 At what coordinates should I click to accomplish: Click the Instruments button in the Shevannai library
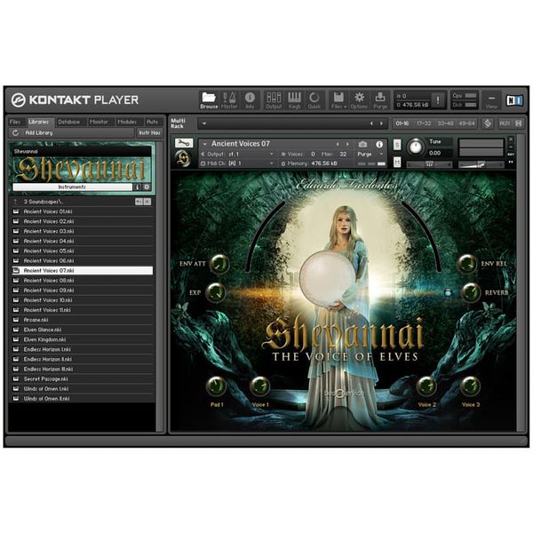pyautogui.click(x=72, y=187)
